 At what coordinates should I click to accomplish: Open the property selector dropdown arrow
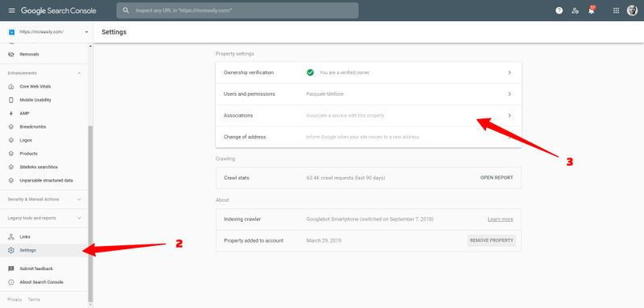86,32
